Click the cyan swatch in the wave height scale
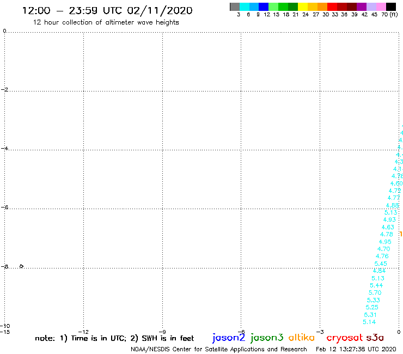Screen dimensions: 403x354 (245, 7)
